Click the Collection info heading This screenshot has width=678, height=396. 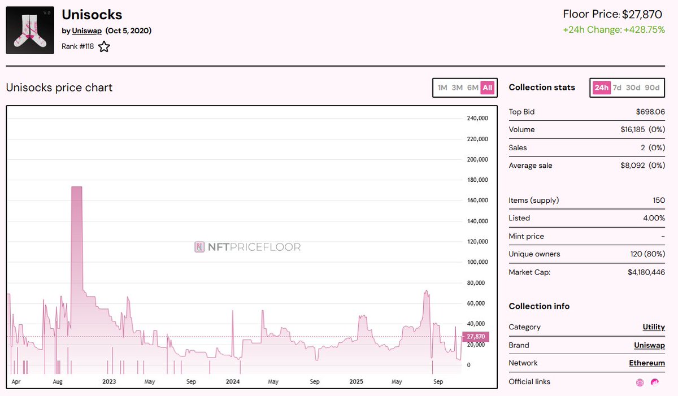pos(539,306)
